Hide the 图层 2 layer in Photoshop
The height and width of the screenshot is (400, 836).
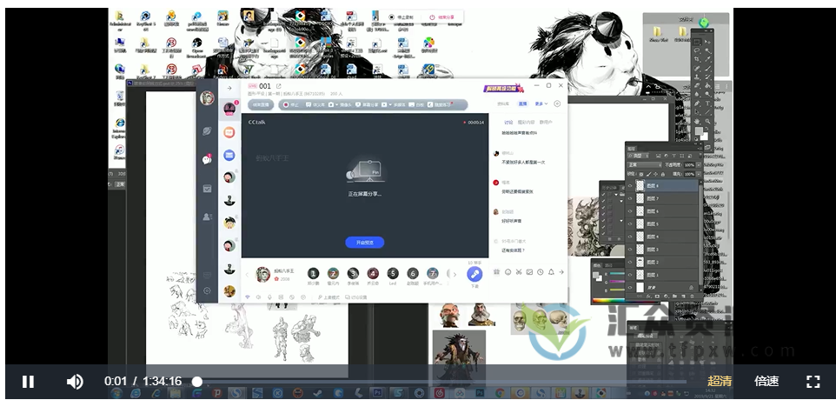630,262
